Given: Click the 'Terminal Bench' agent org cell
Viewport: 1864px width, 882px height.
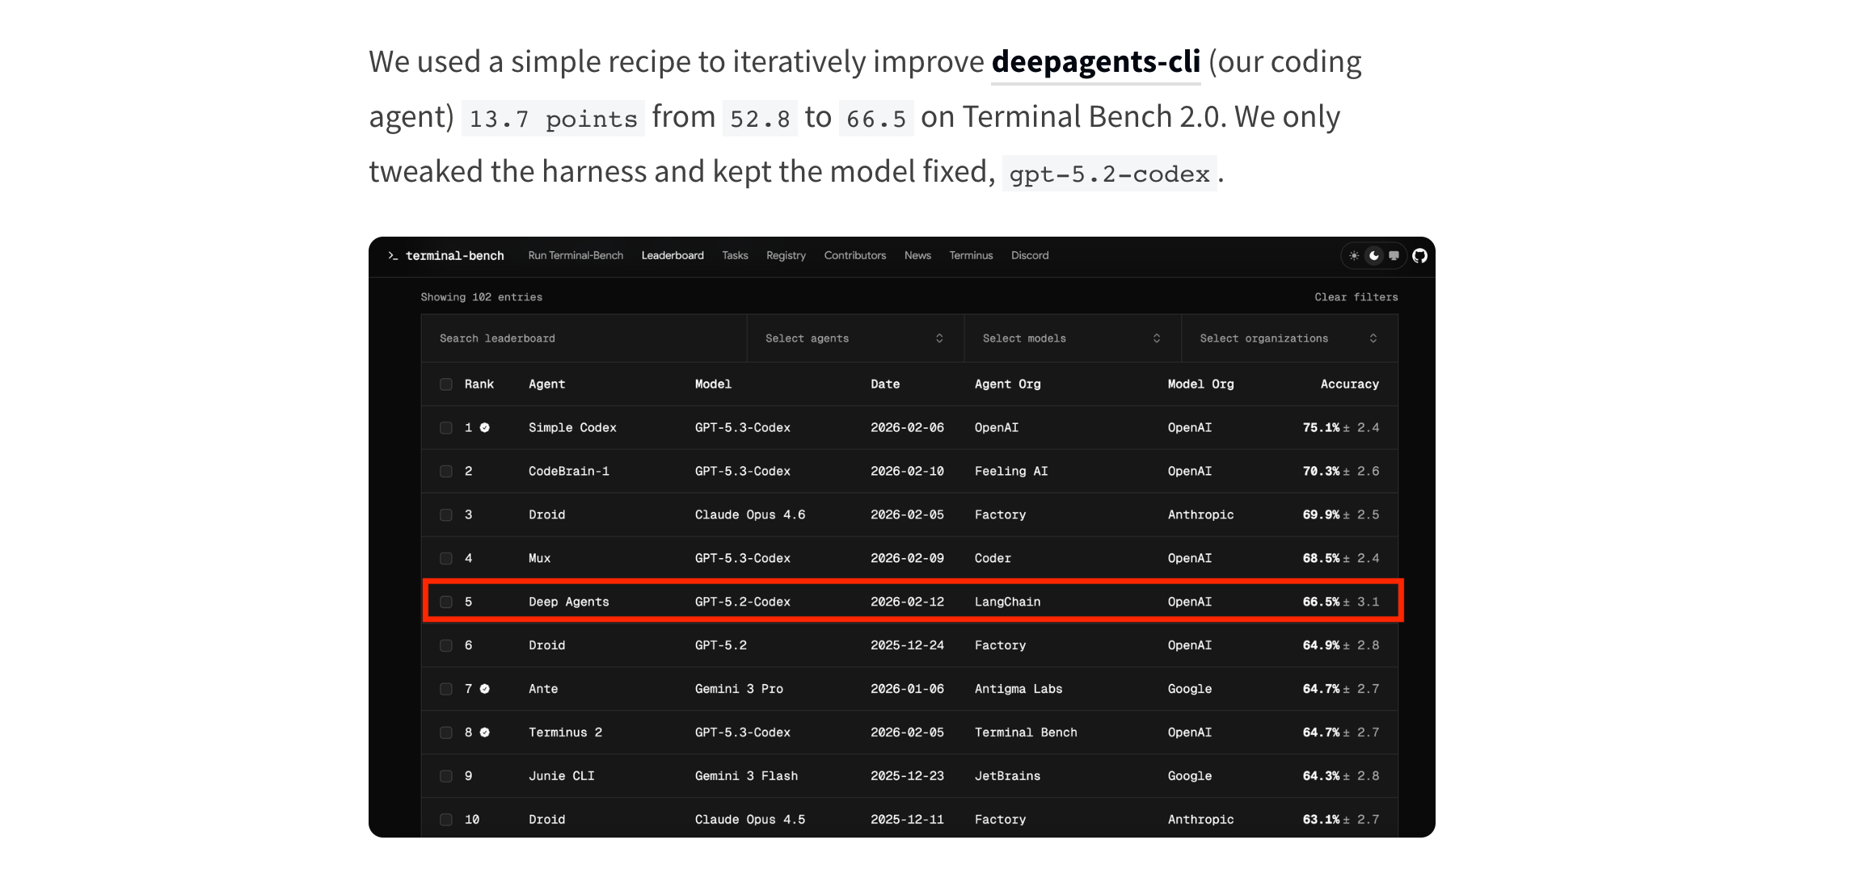Looking at the screenshot, I should [x=1026, y=733].
